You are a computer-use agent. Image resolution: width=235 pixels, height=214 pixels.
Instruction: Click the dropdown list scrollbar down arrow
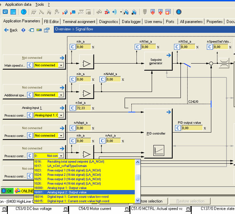point(137,200)
